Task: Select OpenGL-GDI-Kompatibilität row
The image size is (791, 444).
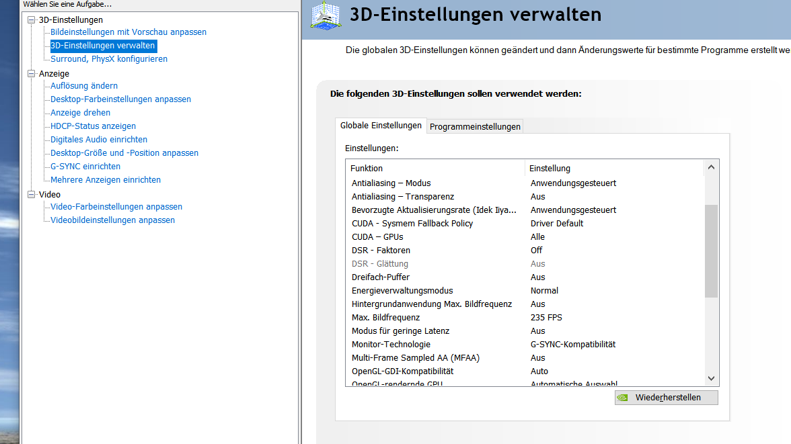Action: 525,371
